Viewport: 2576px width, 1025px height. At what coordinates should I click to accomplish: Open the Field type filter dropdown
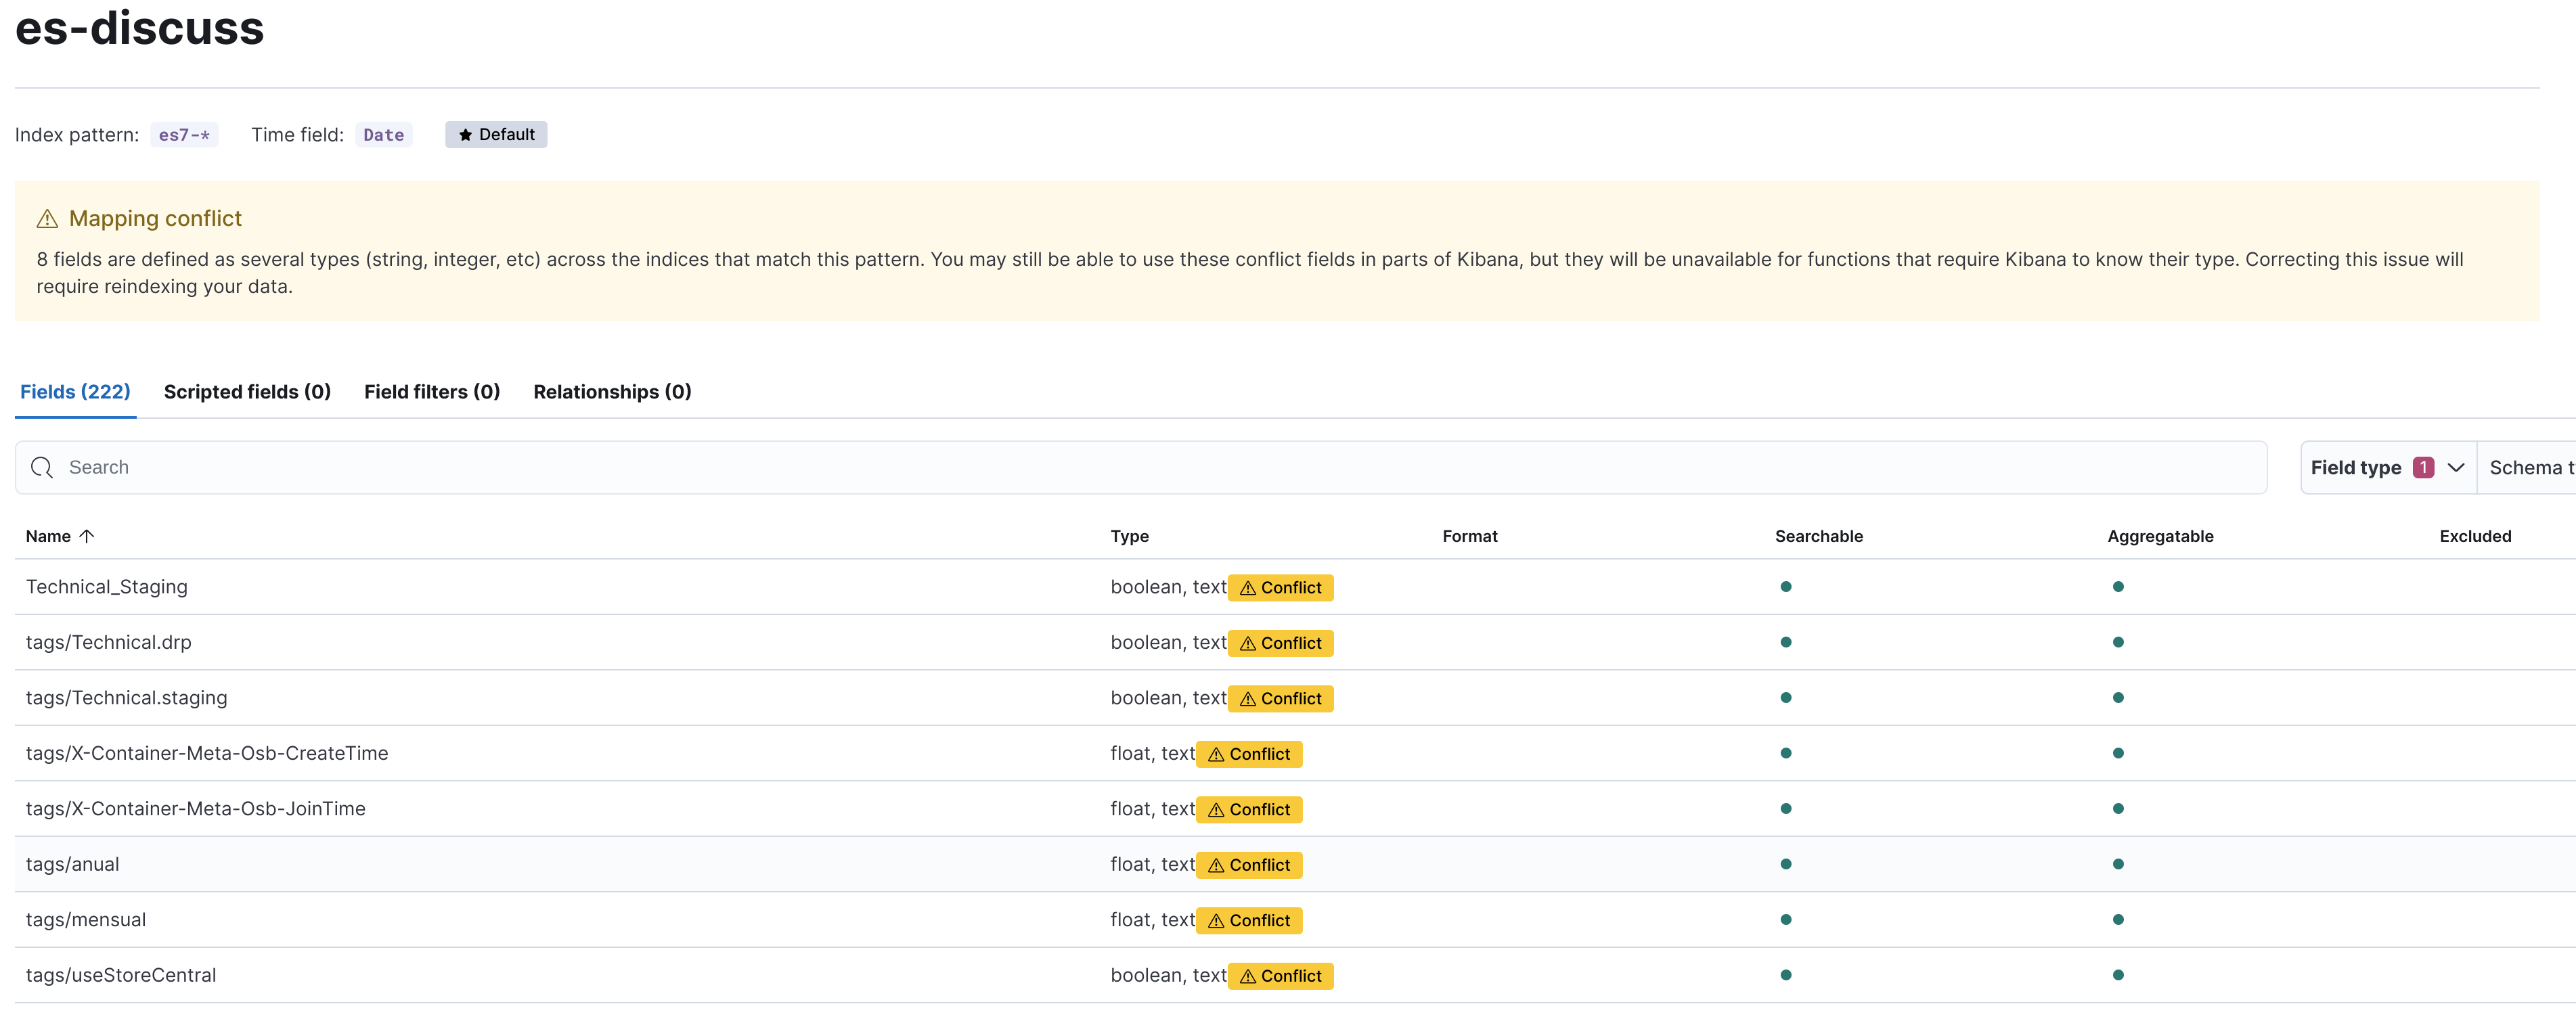tap(2355, 468)
